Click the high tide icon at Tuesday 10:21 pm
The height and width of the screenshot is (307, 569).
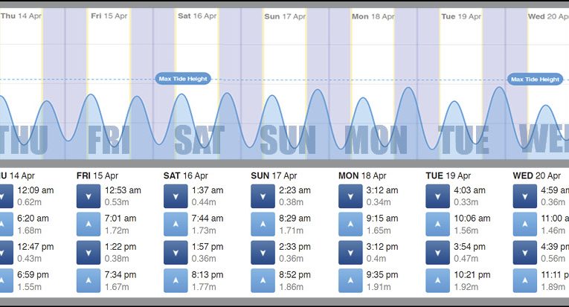[x=436, y=281]
